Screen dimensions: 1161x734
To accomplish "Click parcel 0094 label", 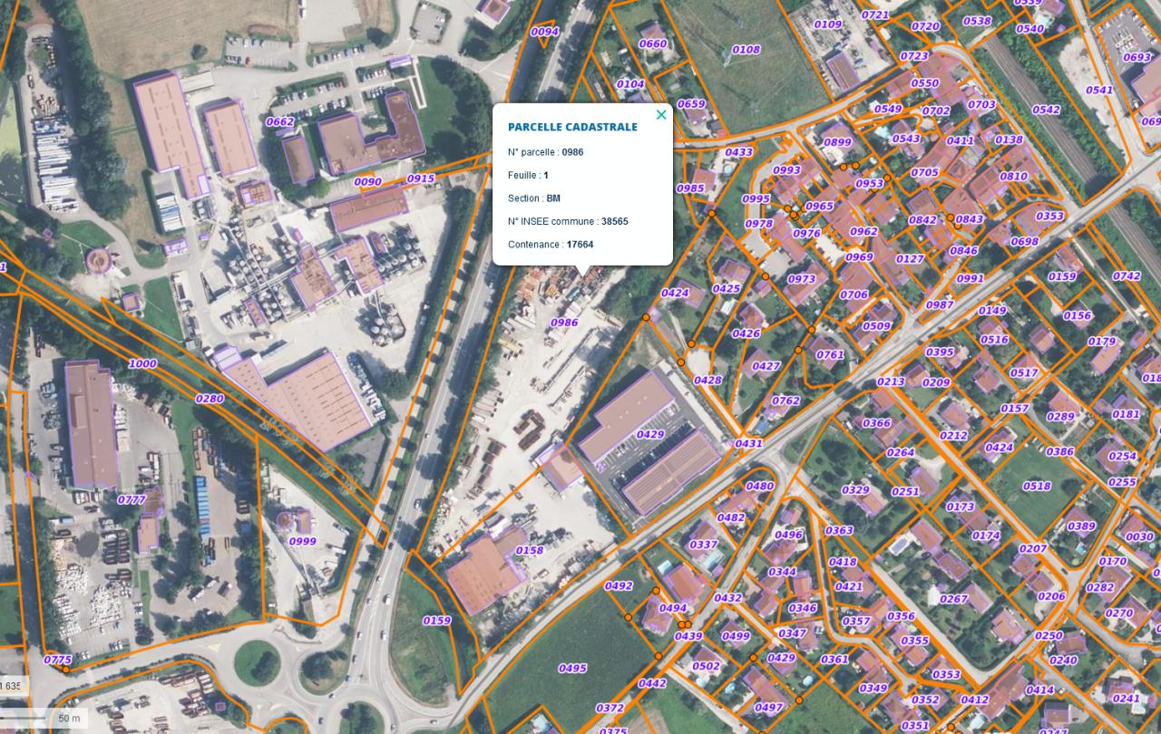I will coord(544,32).
